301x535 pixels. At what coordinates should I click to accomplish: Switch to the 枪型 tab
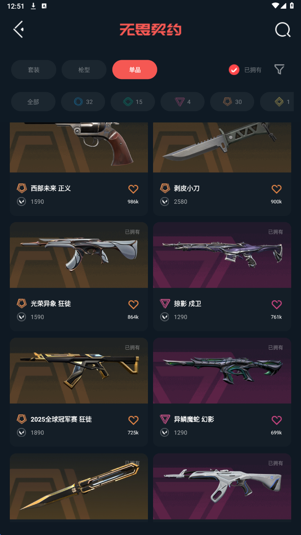pos(84,70)
